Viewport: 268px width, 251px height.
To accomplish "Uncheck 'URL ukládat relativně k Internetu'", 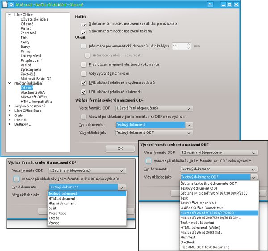I will [84, 92].
